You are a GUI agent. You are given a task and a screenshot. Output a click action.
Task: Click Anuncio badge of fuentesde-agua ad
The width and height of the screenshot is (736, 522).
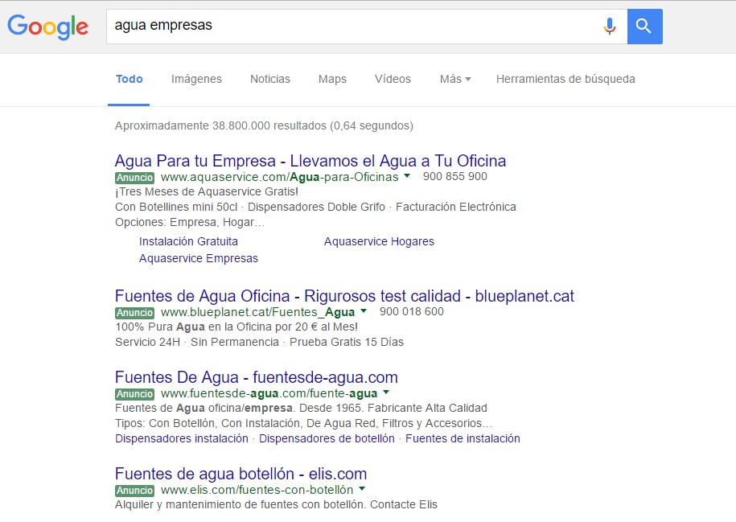point(134,394)
